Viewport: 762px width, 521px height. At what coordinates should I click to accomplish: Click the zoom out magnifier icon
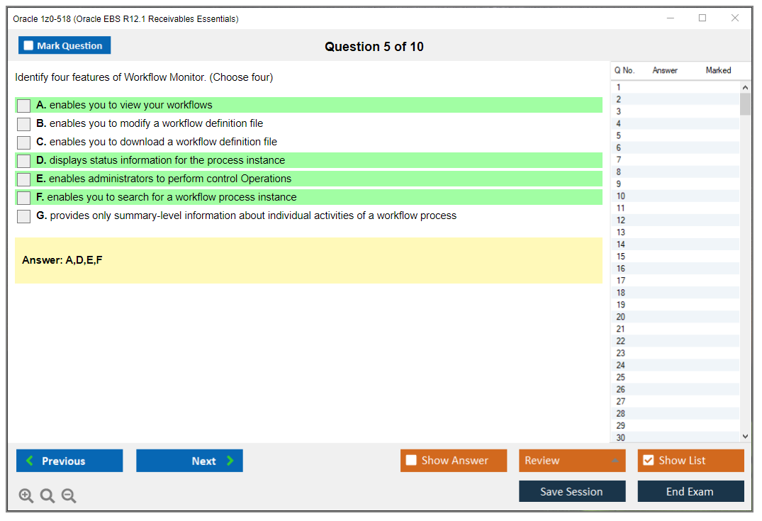(x=69, y=496)
